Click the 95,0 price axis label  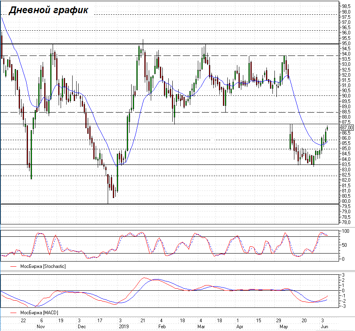(x=346, y=43)
